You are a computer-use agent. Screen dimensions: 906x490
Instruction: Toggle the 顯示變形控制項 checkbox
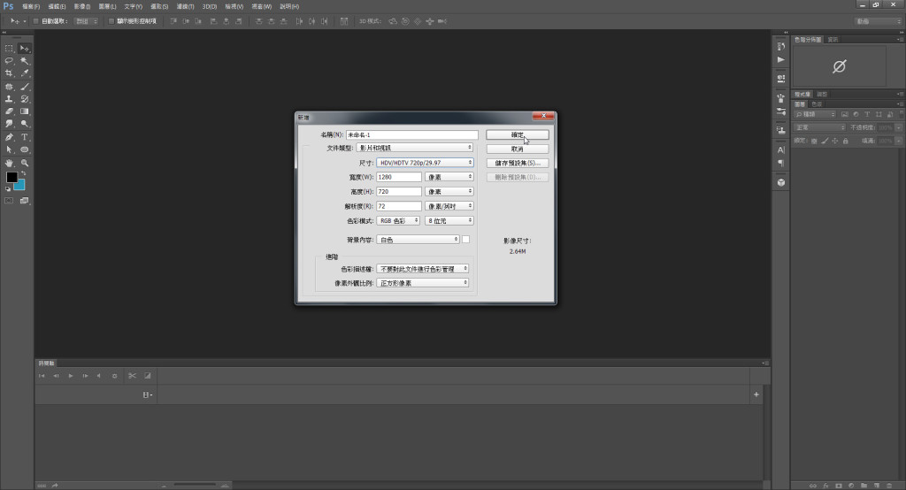pos(111,20)
